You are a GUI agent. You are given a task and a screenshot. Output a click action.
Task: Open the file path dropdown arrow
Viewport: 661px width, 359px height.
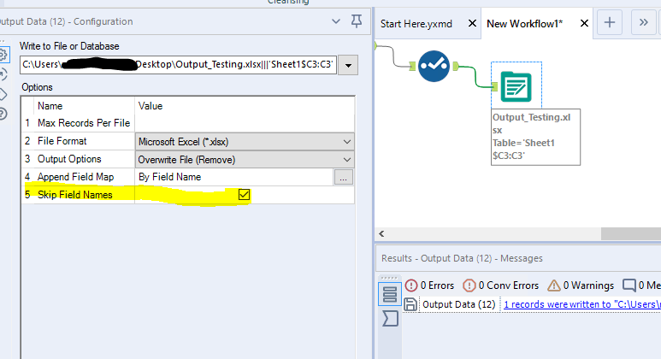pos(348,65)
